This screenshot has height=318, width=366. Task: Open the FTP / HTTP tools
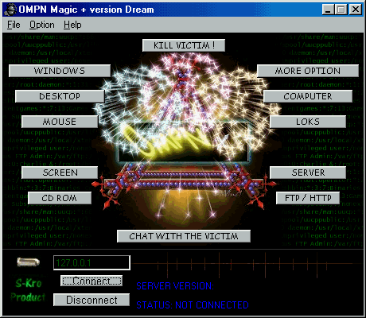[308, 198]
